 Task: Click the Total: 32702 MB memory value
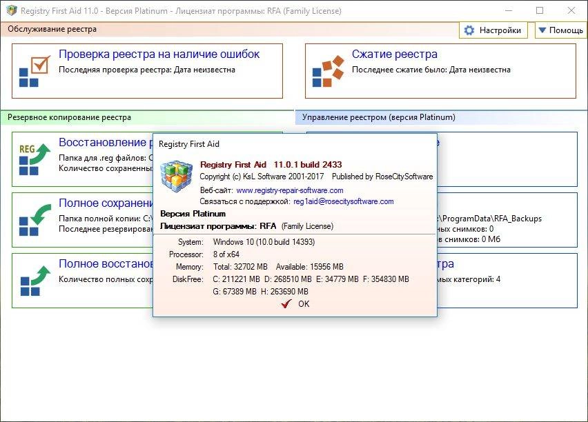point(240,267)
